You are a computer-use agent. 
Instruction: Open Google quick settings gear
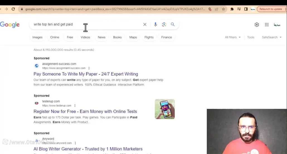click(x=257, y=25)
